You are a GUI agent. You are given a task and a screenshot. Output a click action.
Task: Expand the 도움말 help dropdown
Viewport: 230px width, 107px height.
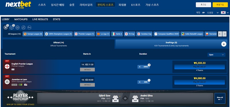tap(213, 13)
